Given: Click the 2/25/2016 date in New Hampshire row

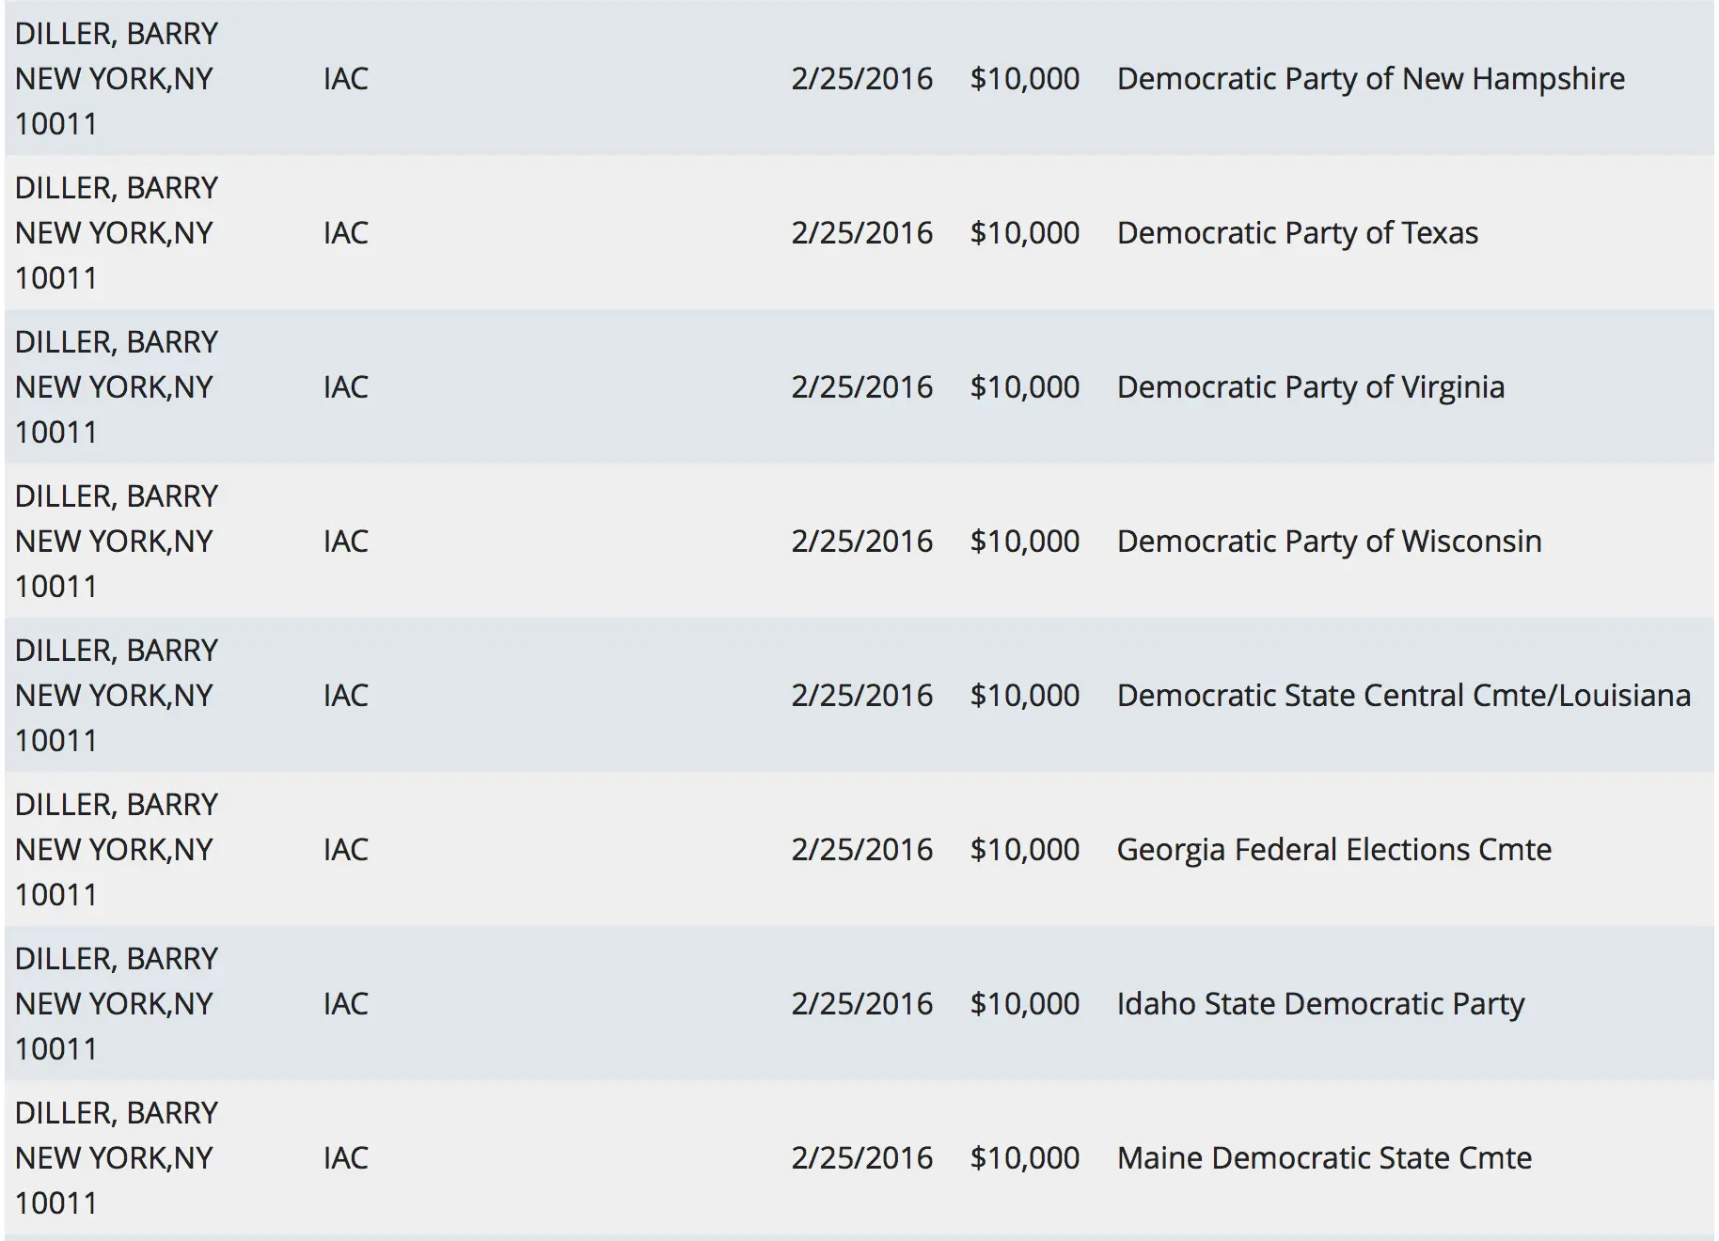Looking at the screenshot, I should [x=861, y=79].
